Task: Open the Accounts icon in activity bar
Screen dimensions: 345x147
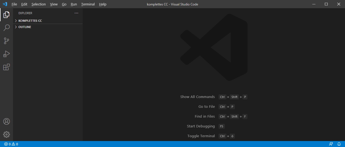Action: (x=7, y=121)
